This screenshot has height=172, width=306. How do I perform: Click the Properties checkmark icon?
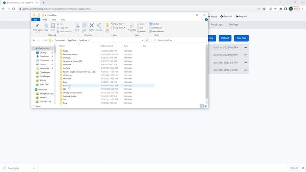tap(132, 25)
